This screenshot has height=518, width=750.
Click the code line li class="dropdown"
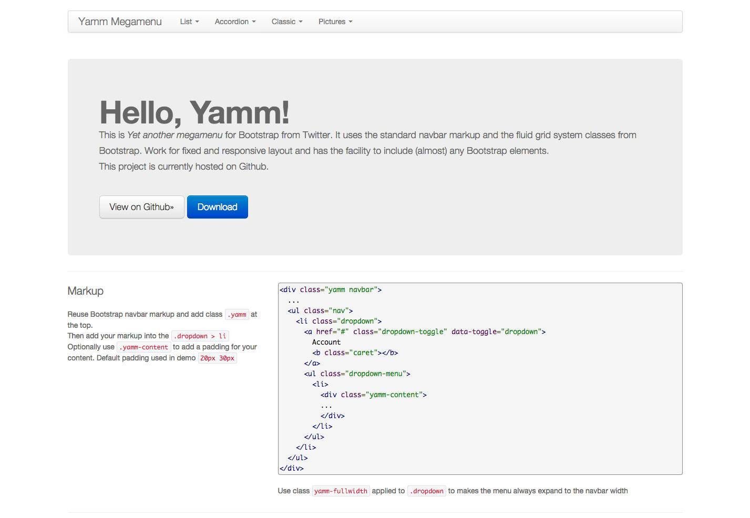(338, 321)
